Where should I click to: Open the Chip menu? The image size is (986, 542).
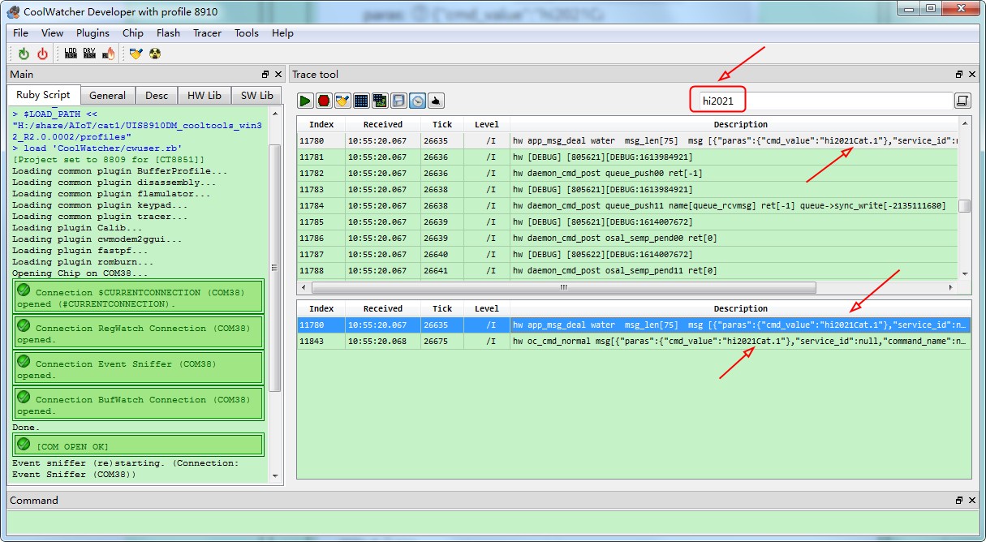pos(133,33)
